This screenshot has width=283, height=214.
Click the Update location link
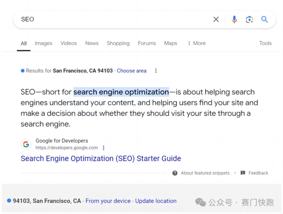[x=156, y=201]
